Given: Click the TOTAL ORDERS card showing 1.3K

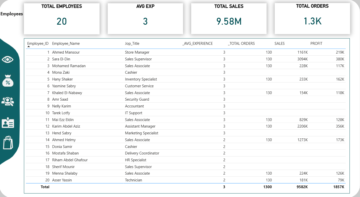Looking at the screenshot, I should pyautogui.click(x=312, y=18).
